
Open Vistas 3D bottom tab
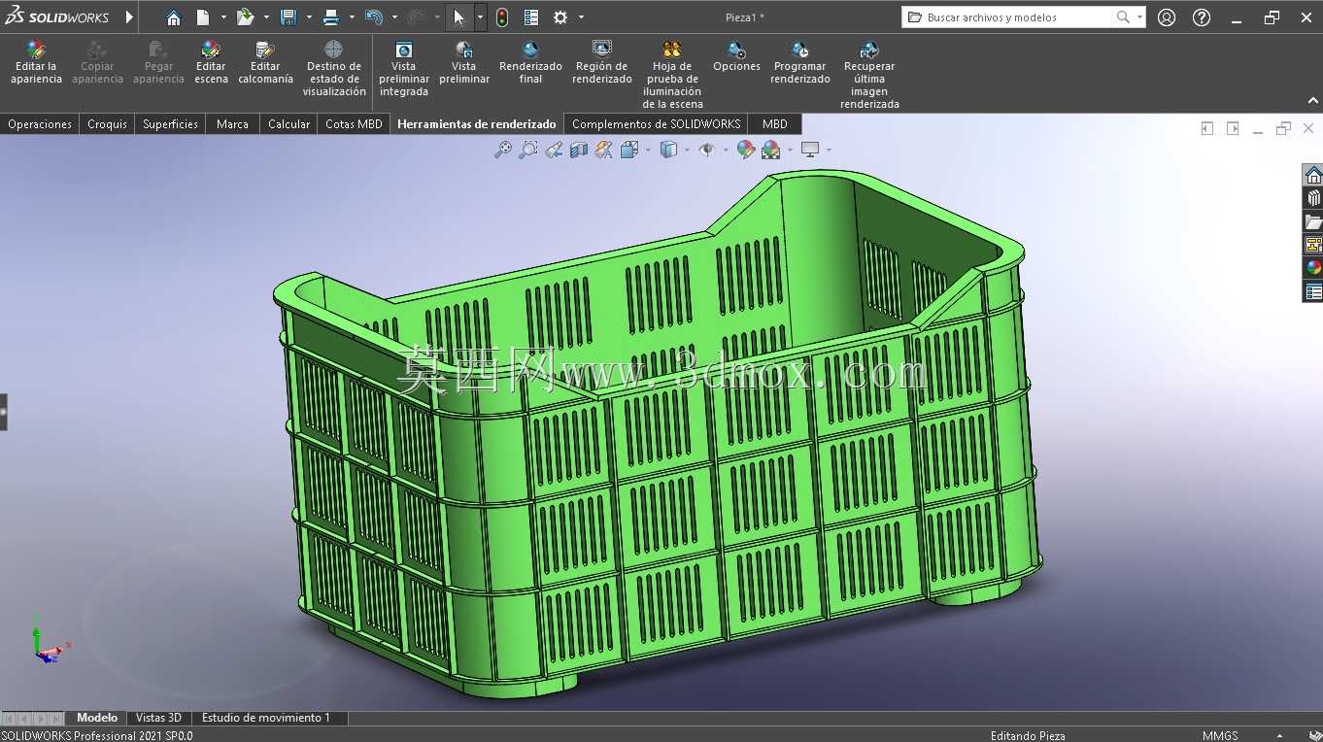tap(158, 718)
